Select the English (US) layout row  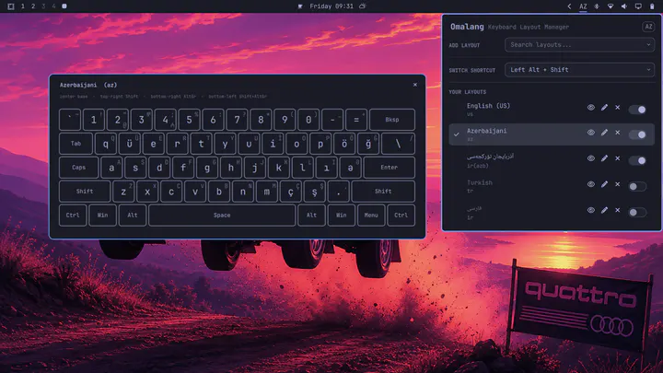tap(552, 110)
